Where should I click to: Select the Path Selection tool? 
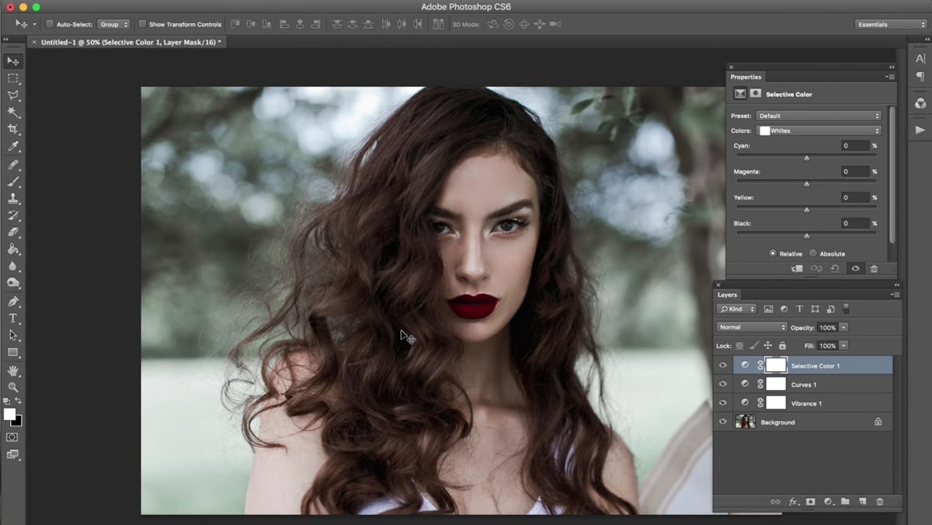tap(13, 336)
